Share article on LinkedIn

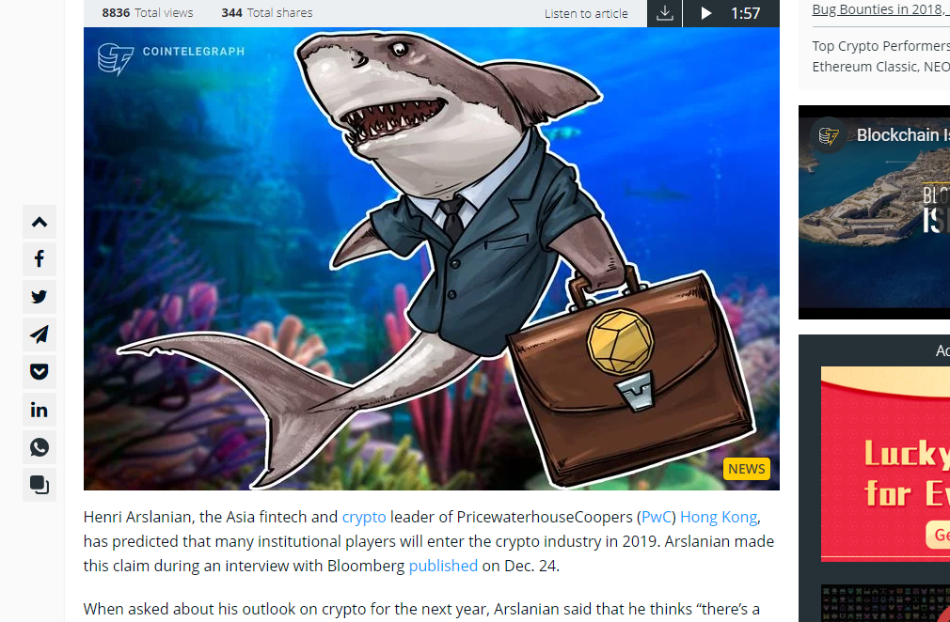coord(40,410)
